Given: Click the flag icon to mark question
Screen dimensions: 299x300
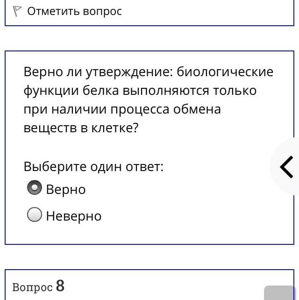Looking at the screenshot, I should [17, 11].
